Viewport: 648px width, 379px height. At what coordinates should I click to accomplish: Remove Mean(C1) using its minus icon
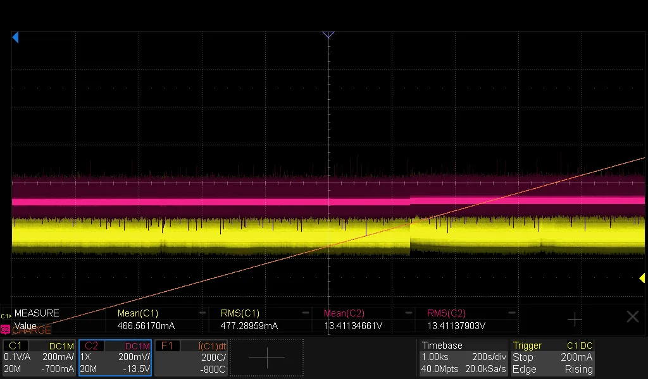click(x=202, y=313)
